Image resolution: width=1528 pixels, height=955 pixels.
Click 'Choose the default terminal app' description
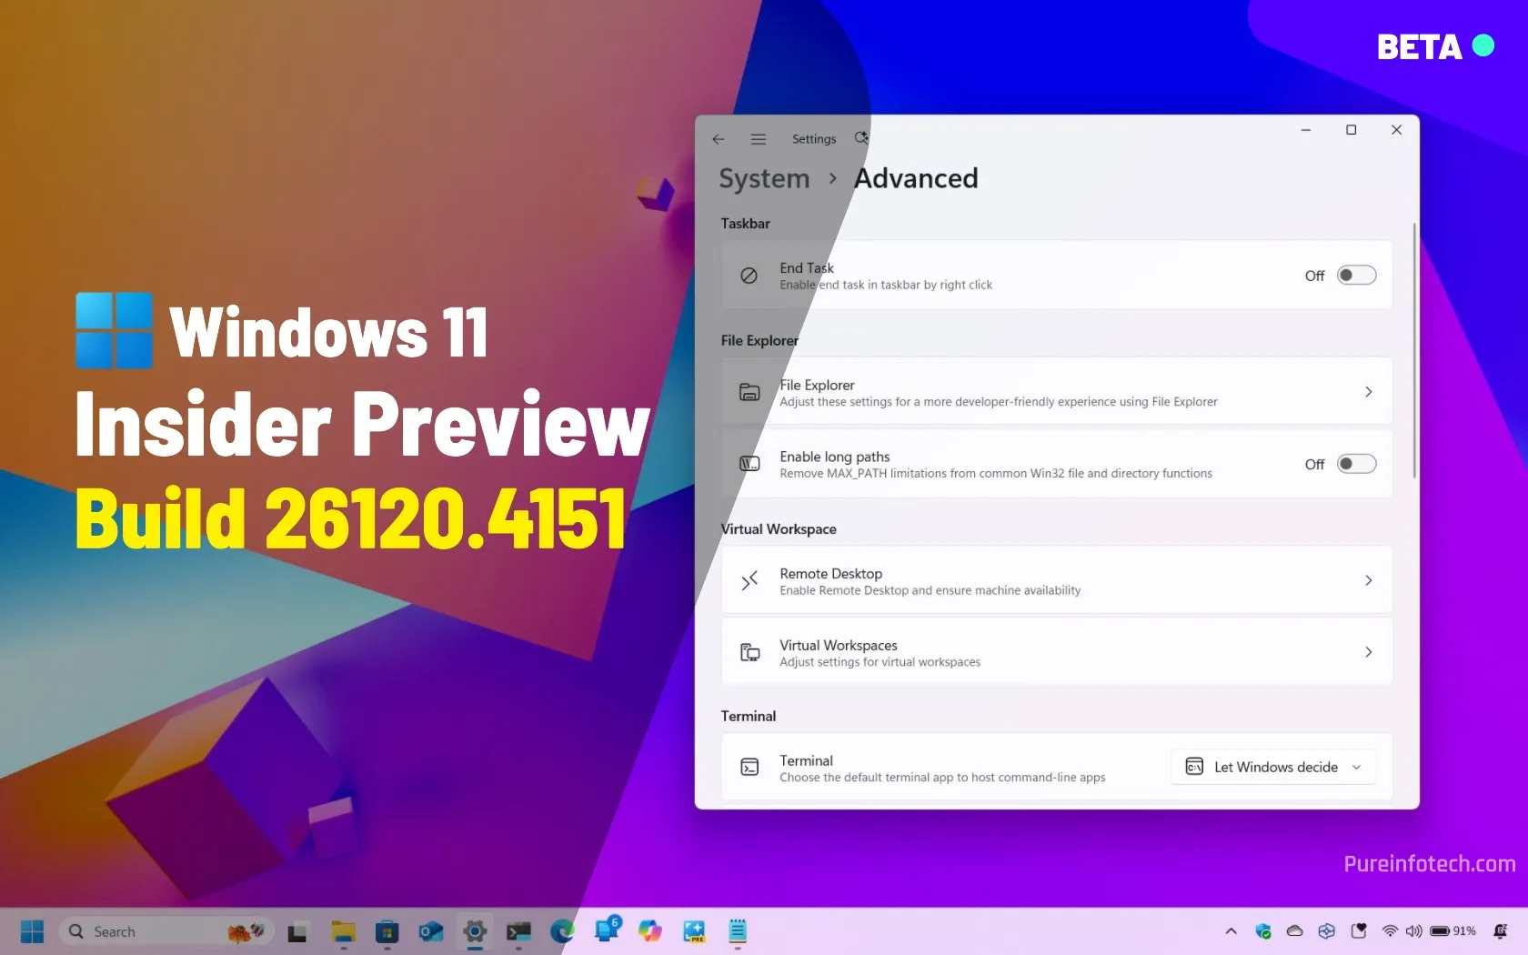942,778
